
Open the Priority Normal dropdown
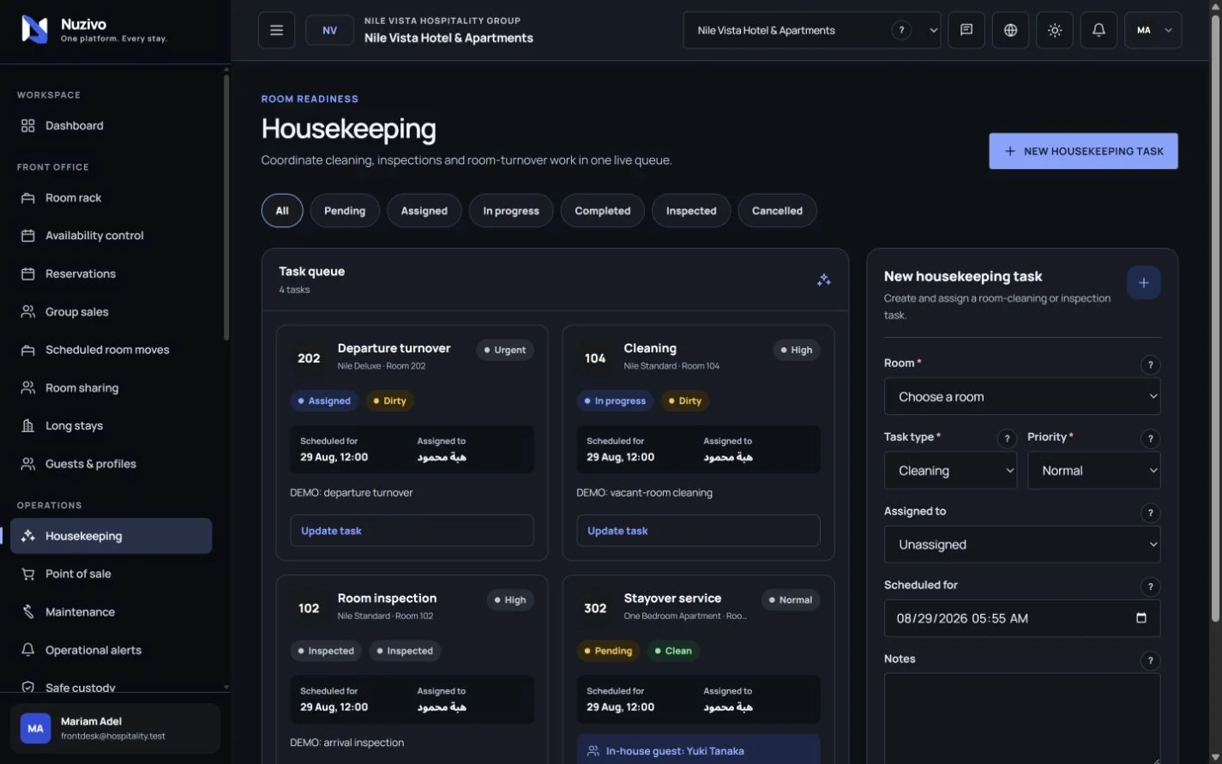click(x=1093, y=471)
